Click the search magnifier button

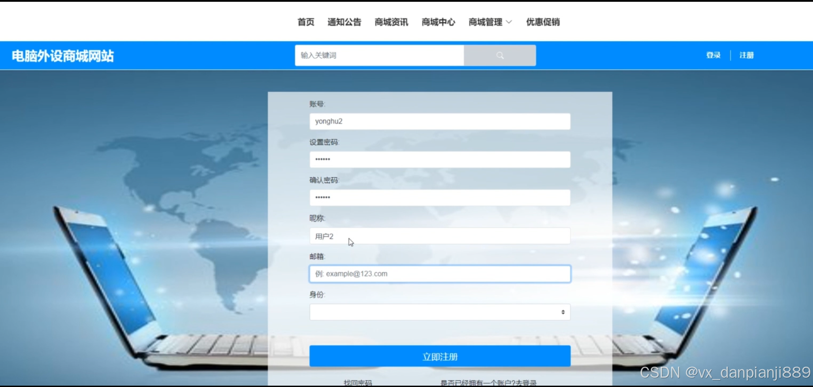[x=500, y=55]
